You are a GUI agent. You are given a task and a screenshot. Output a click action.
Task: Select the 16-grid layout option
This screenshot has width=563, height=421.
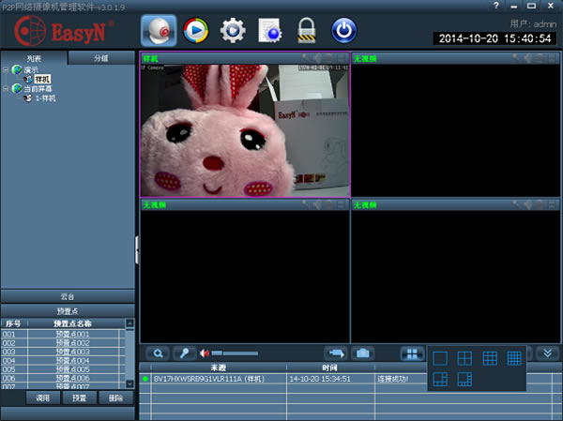click(513, 358)
